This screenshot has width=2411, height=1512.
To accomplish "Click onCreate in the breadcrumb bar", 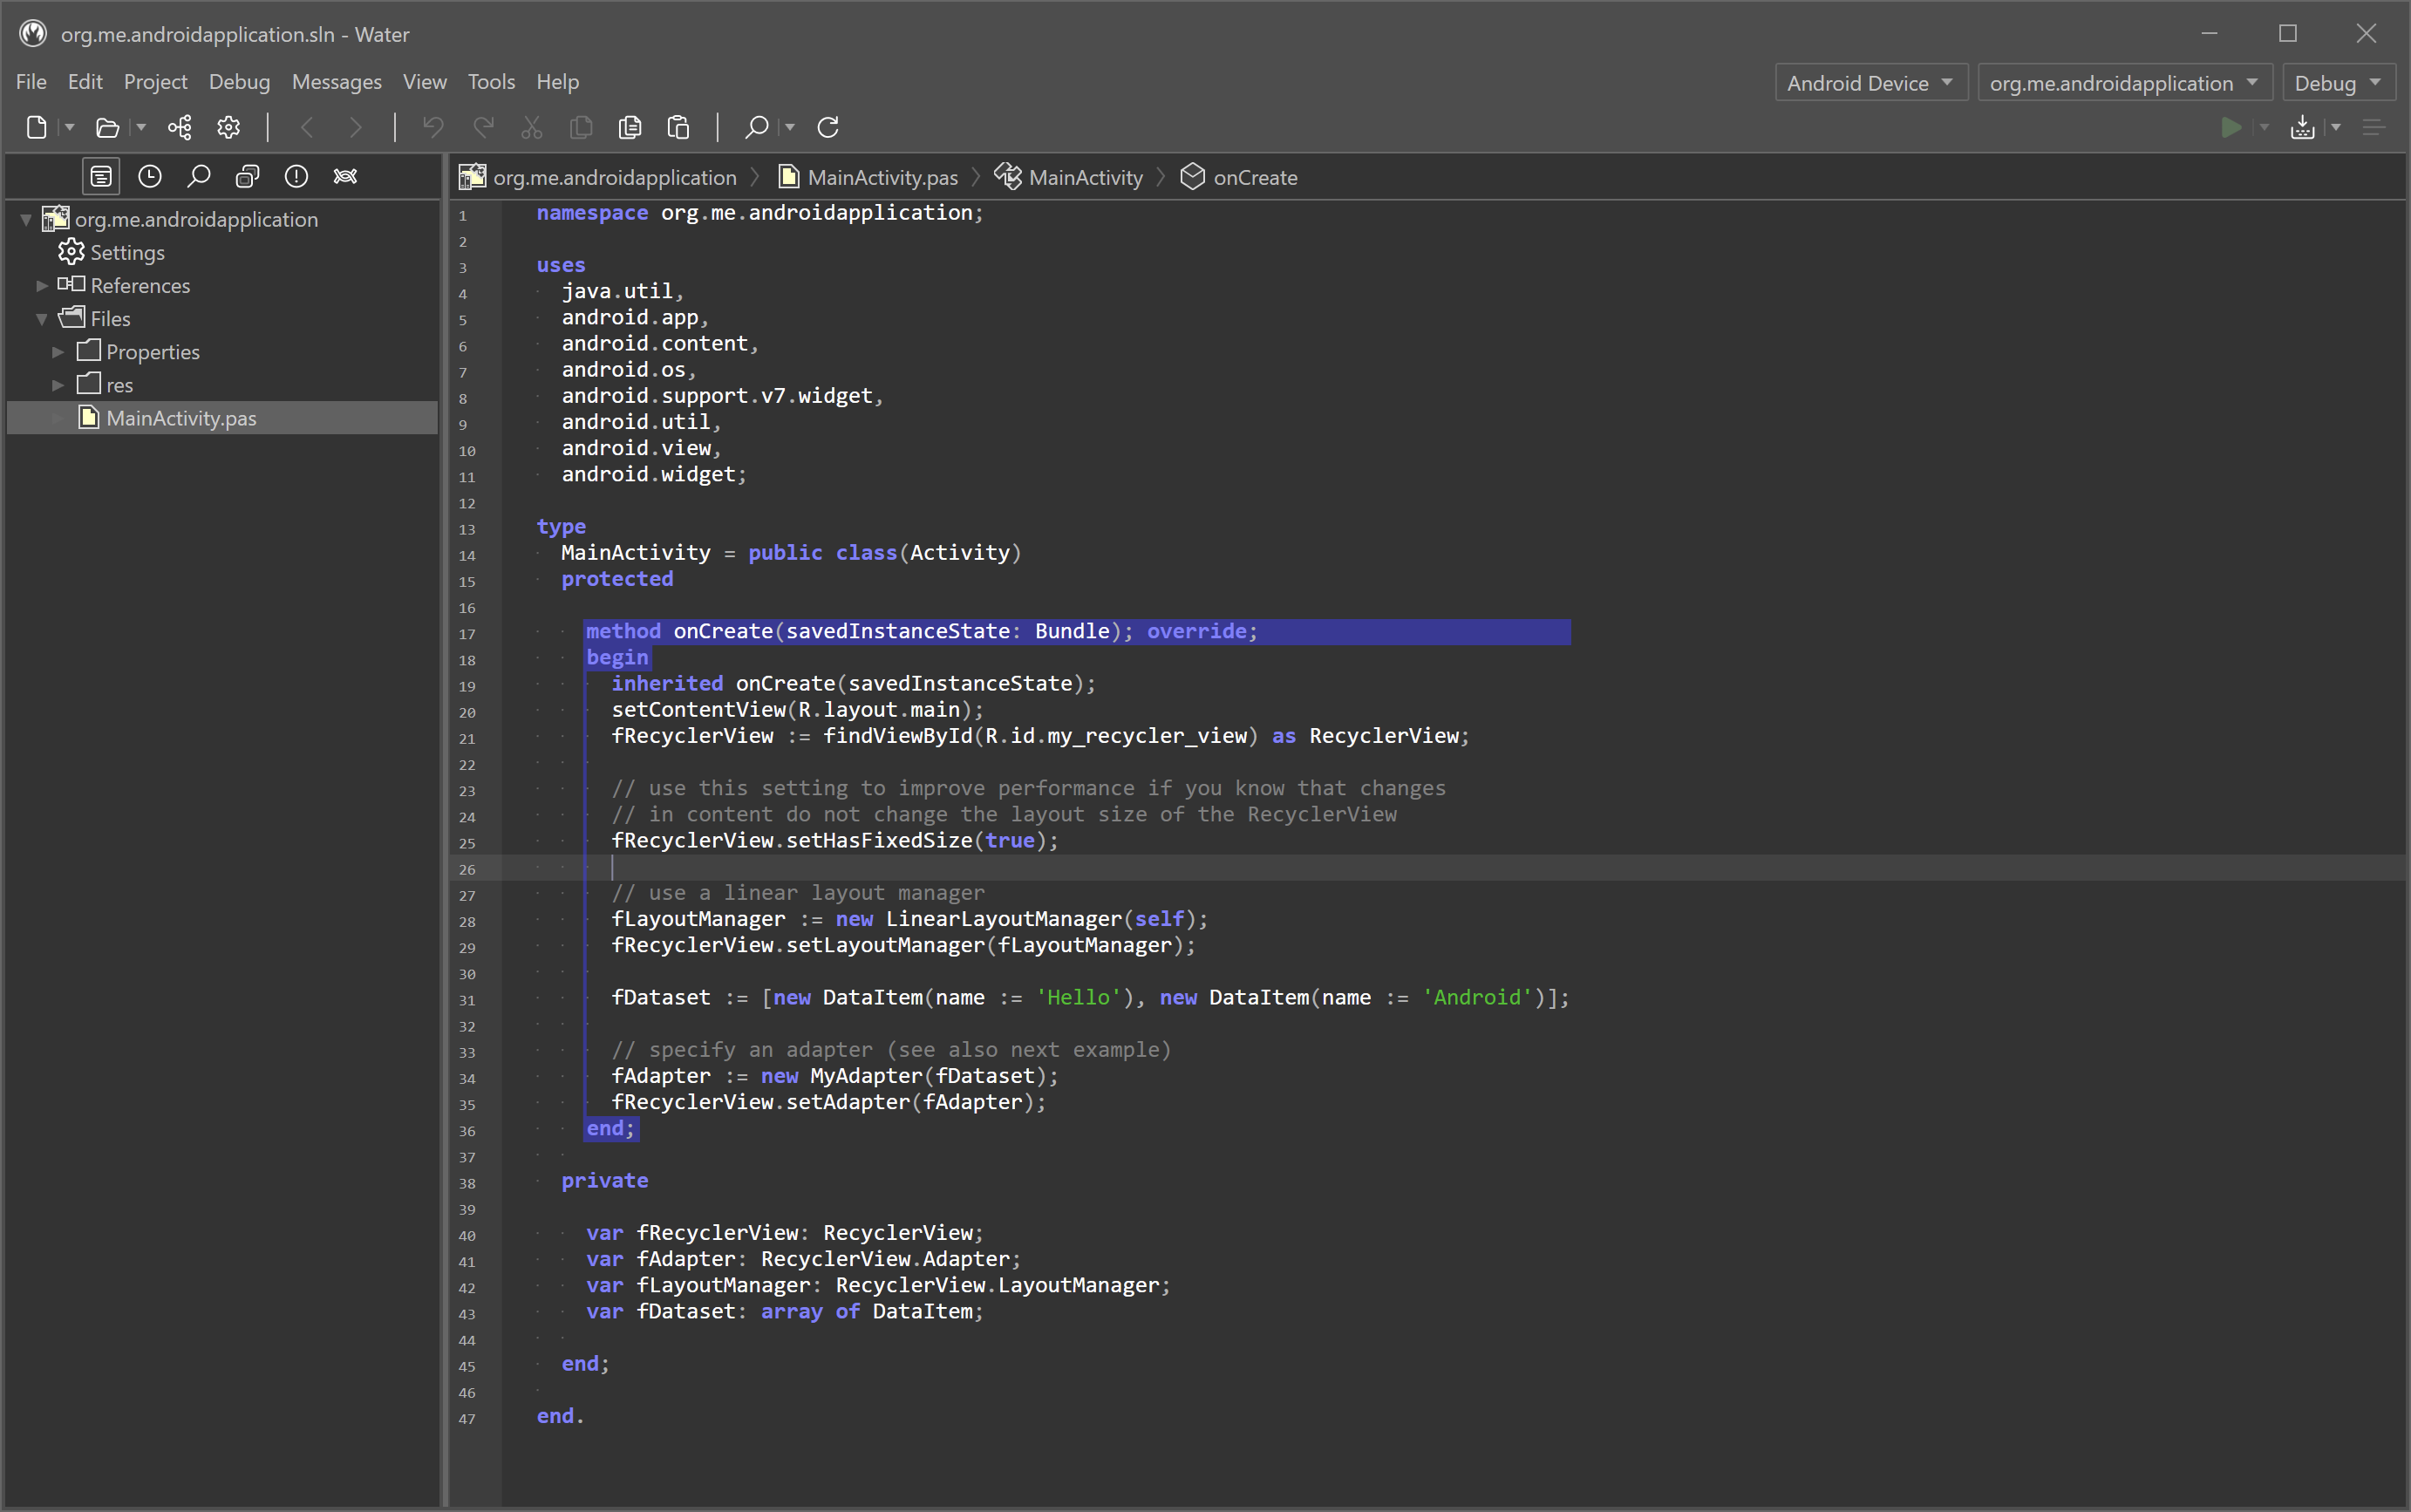I will pyautogui.click(x=1254, y=178).
